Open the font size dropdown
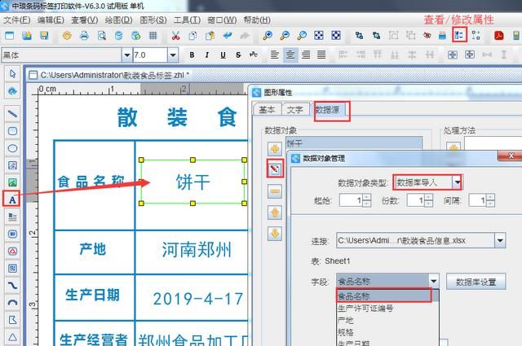The image size is (522, 346). (173, 55)
